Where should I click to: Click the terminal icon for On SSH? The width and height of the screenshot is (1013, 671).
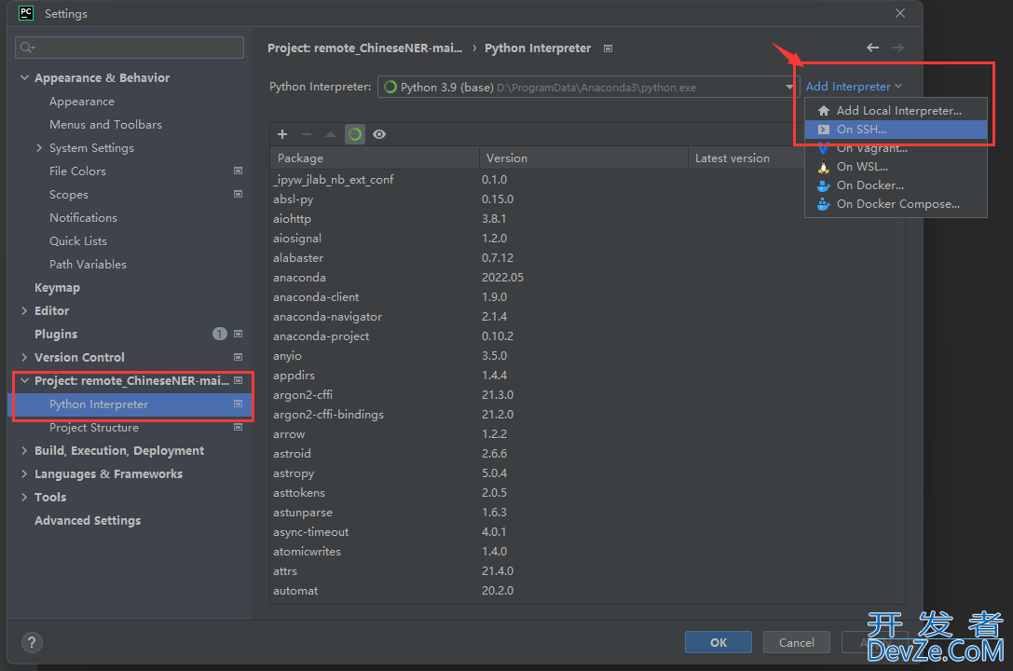(x=823, y=130)
